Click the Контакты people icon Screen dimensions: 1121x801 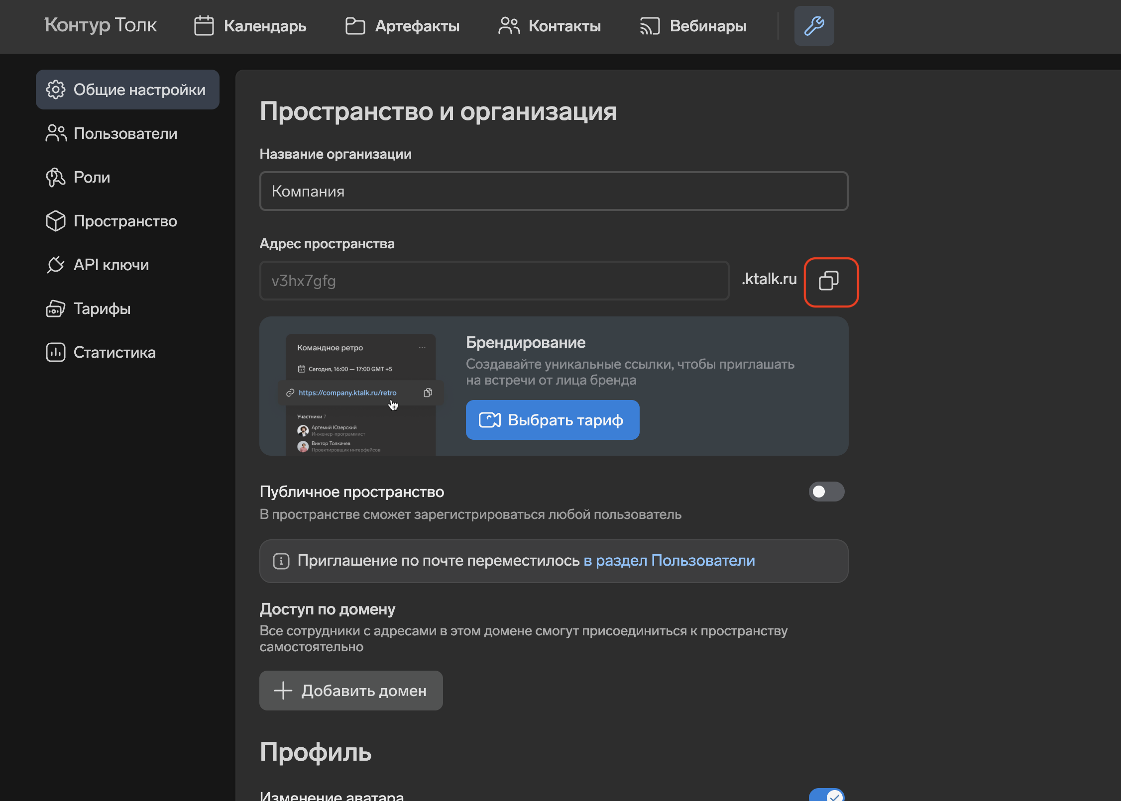click(x=509, y=26)
